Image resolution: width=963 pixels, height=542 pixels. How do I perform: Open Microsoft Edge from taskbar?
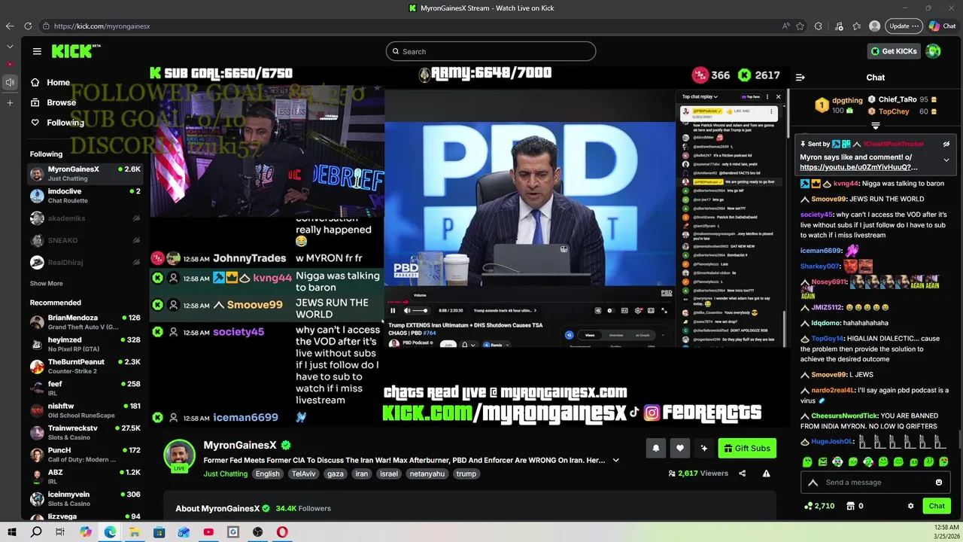[110, 532]
